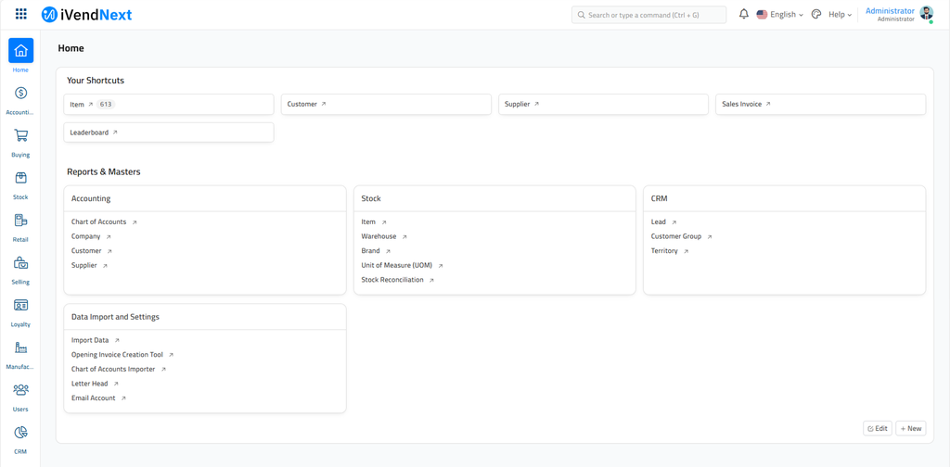Open the Leaderboard shortcut
The width and height of the screenshot is (950, 467).
click(x=93, y=133)
